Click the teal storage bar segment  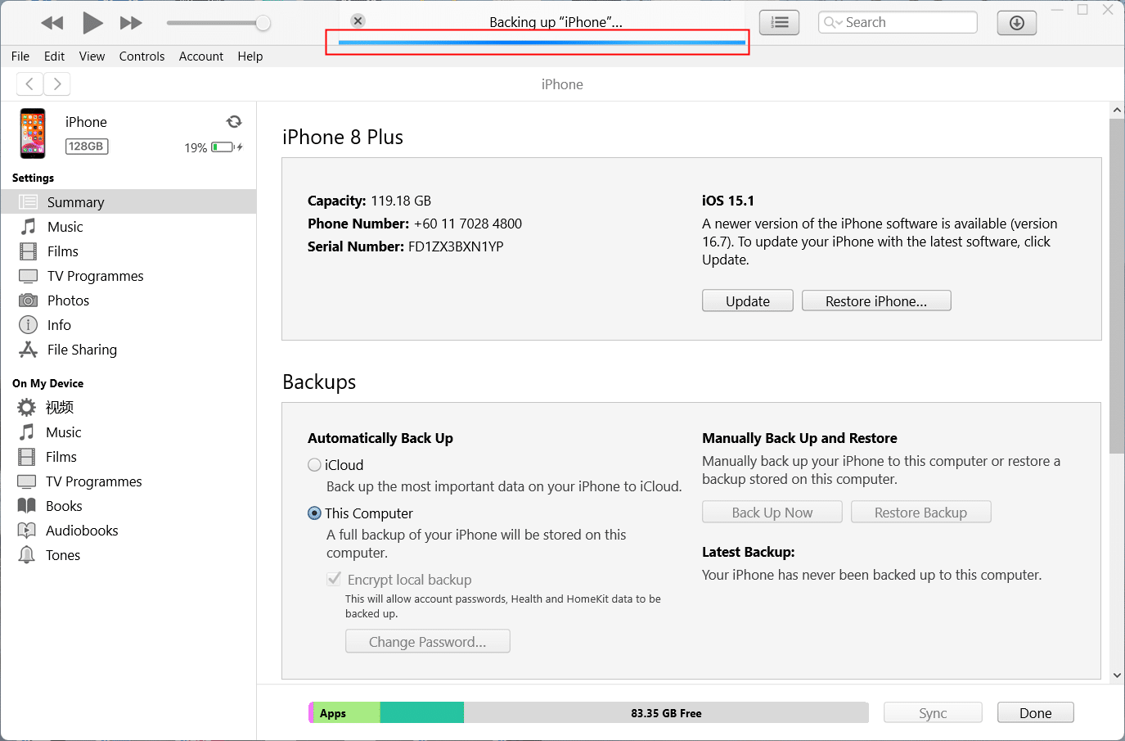(422, 712)
